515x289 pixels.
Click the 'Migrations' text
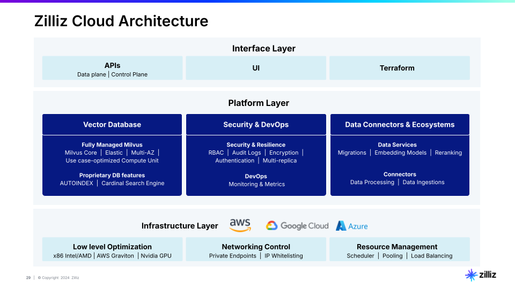[x=352, y=153]
